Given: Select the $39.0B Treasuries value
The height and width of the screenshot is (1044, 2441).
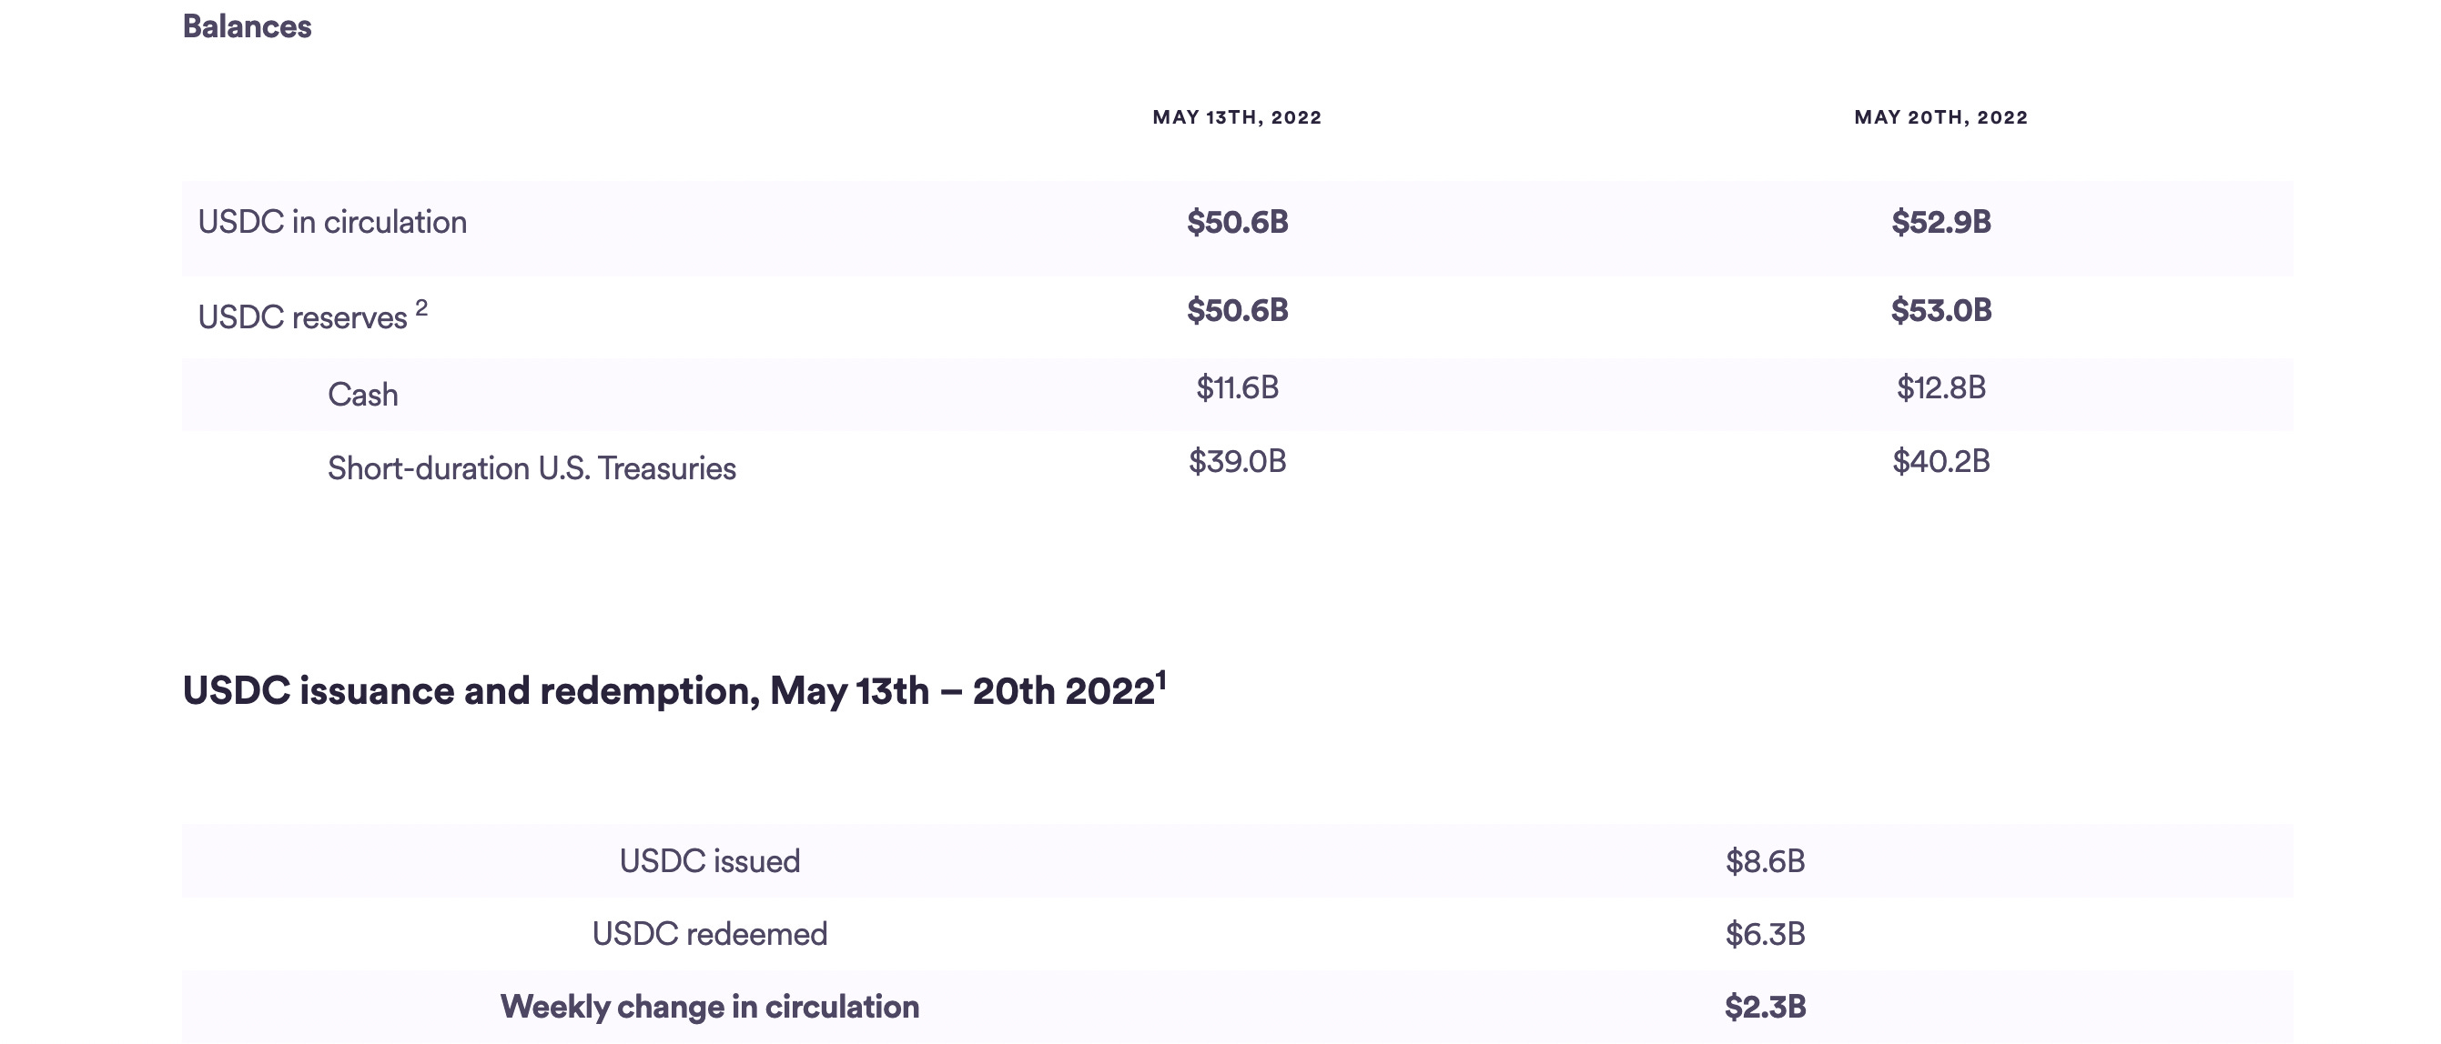Looking at the screenshot, I should pyautogui.click(x=1237, y=462).
